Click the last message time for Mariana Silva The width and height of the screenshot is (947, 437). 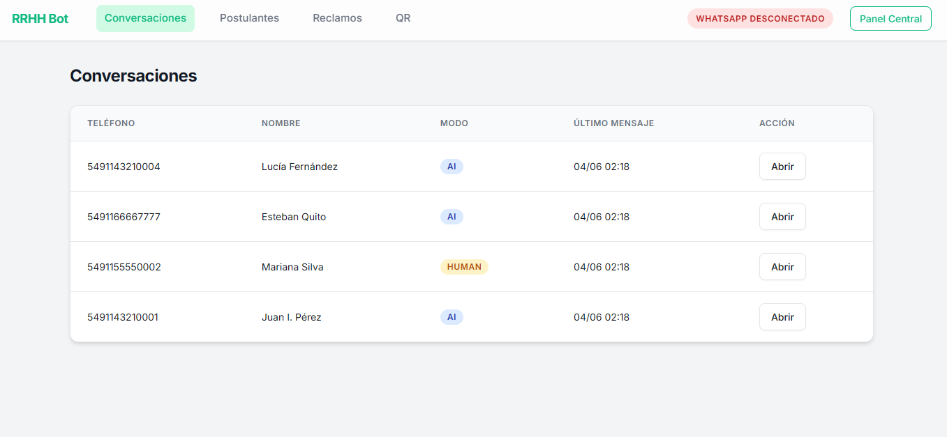[x=602, y=267]
